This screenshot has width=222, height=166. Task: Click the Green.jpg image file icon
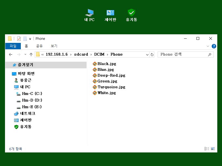pyautogui.click(x=95, y=81)
